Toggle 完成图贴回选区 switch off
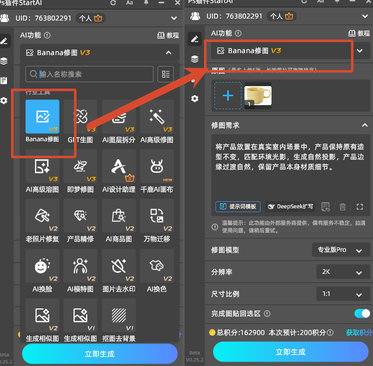This screenshot has width=373, height=366. coord(362,313)
